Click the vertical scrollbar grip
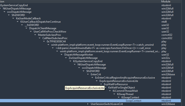The height and width of the screenshot is (106, 185). [x=182, y=75]
